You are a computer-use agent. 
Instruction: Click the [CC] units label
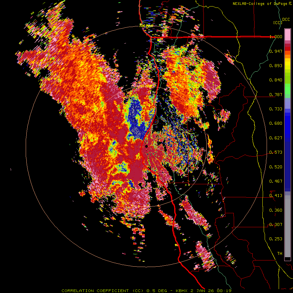point(277,22)
